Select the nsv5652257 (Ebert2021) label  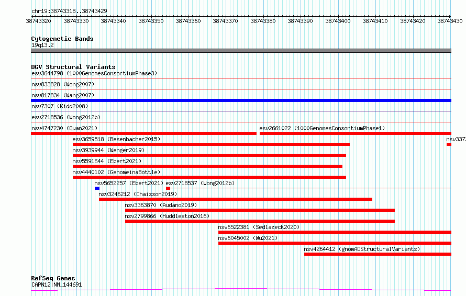tap(129, 183)
